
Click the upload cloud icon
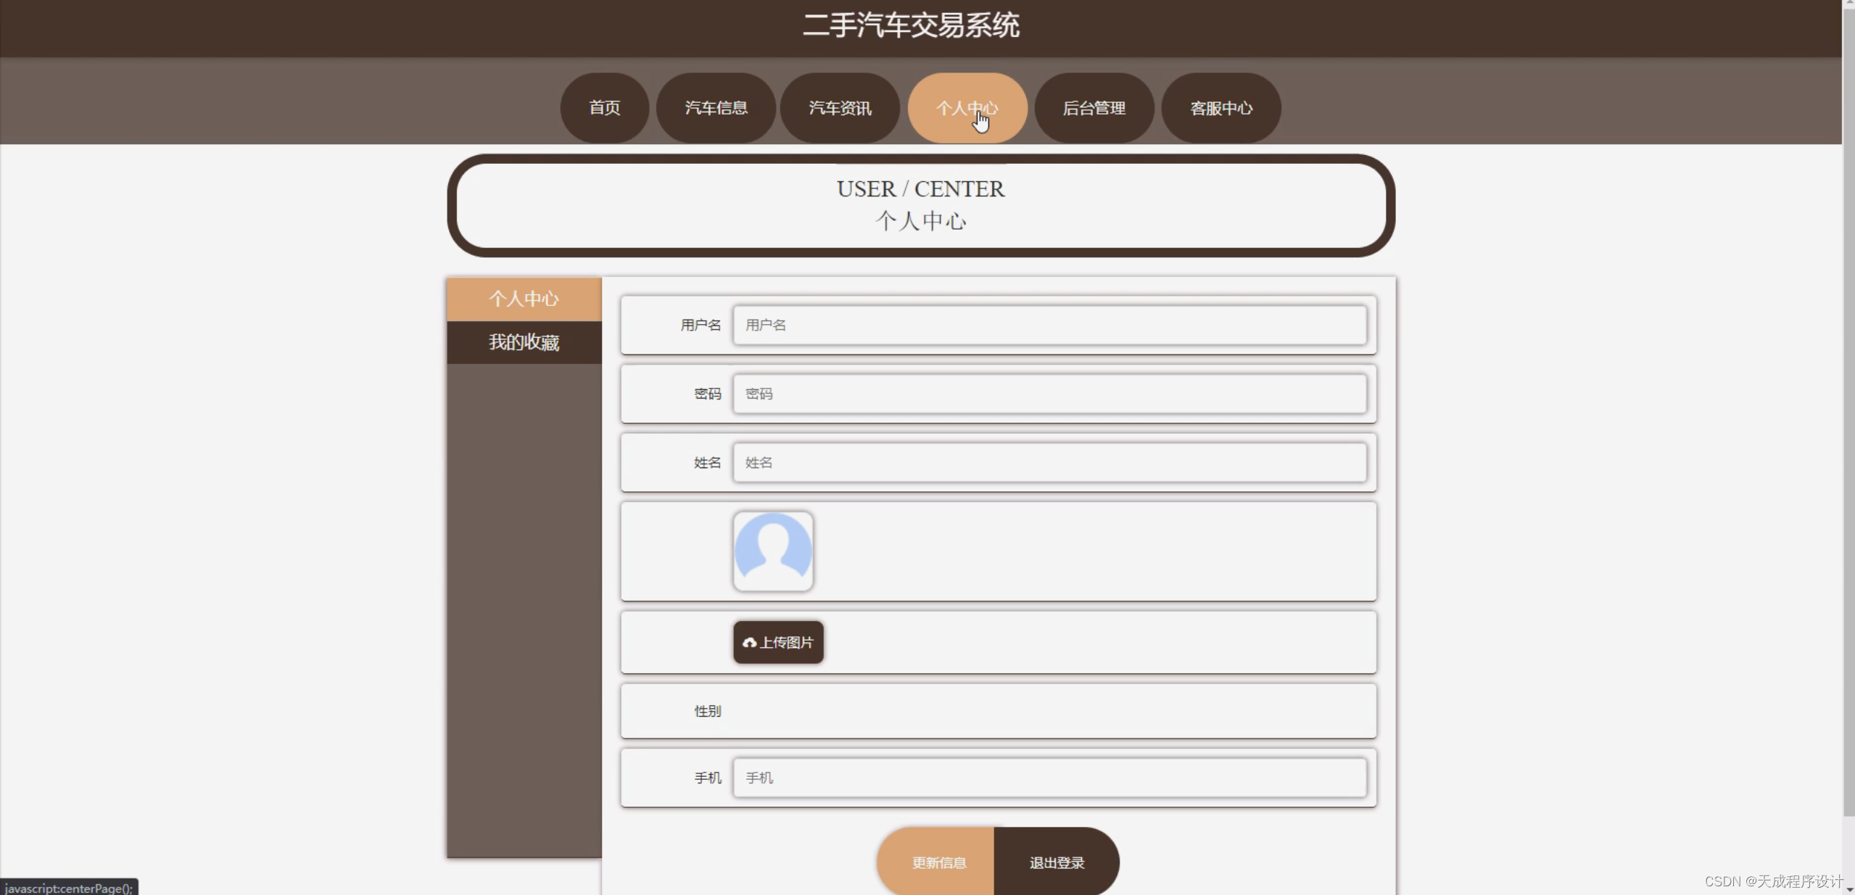pyautogui.click(x=749, y=643)
